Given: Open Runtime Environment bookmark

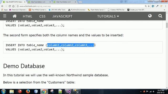Looking at the screenshot, I should point(77,10).
